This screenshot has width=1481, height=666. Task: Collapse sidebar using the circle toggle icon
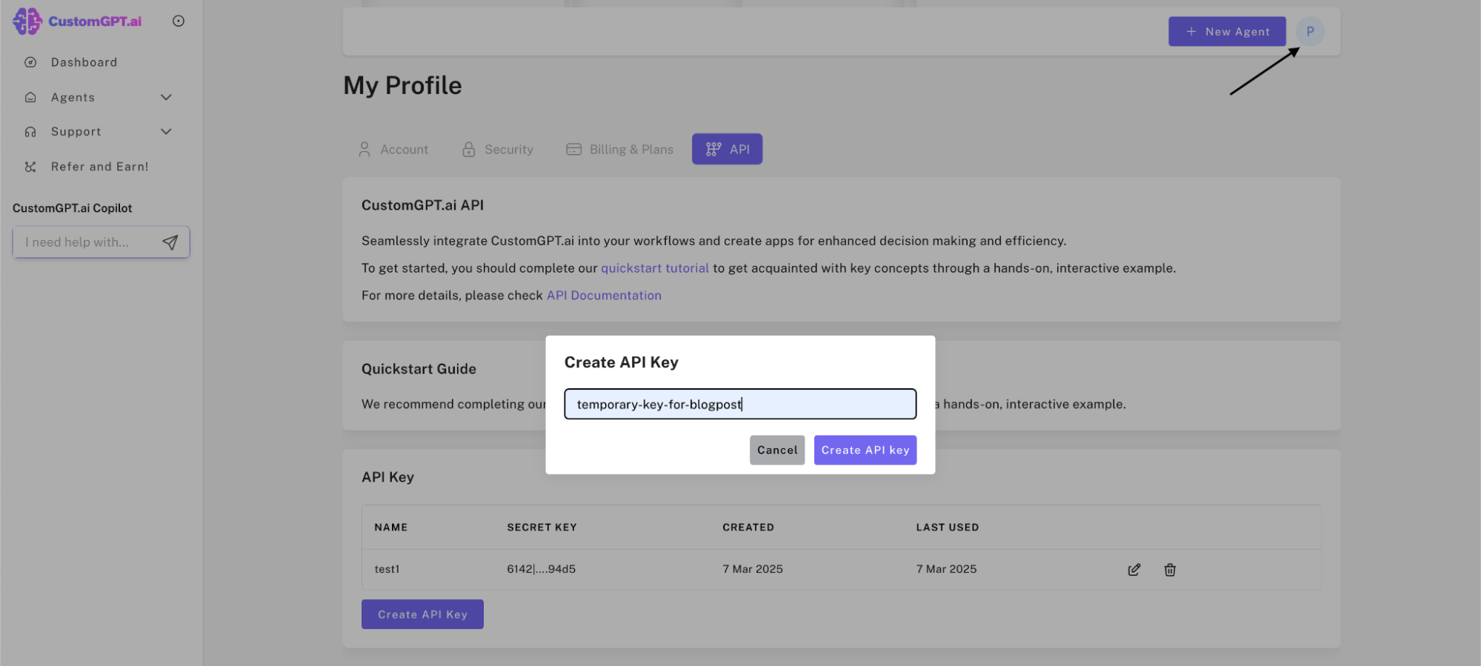179,21
